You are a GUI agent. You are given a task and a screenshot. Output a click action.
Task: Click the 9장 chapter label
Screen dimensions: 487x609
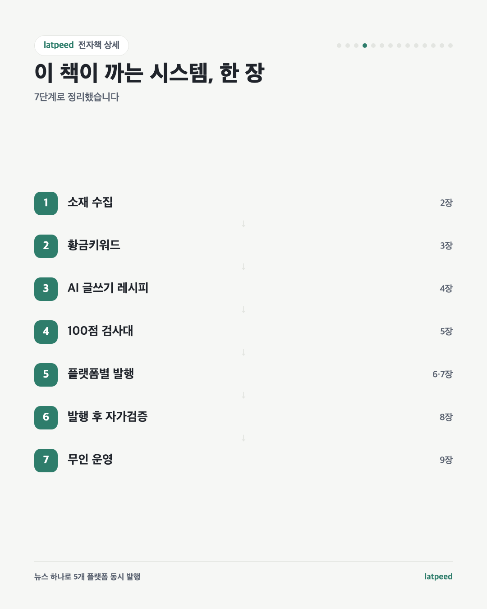coord(446,460)
